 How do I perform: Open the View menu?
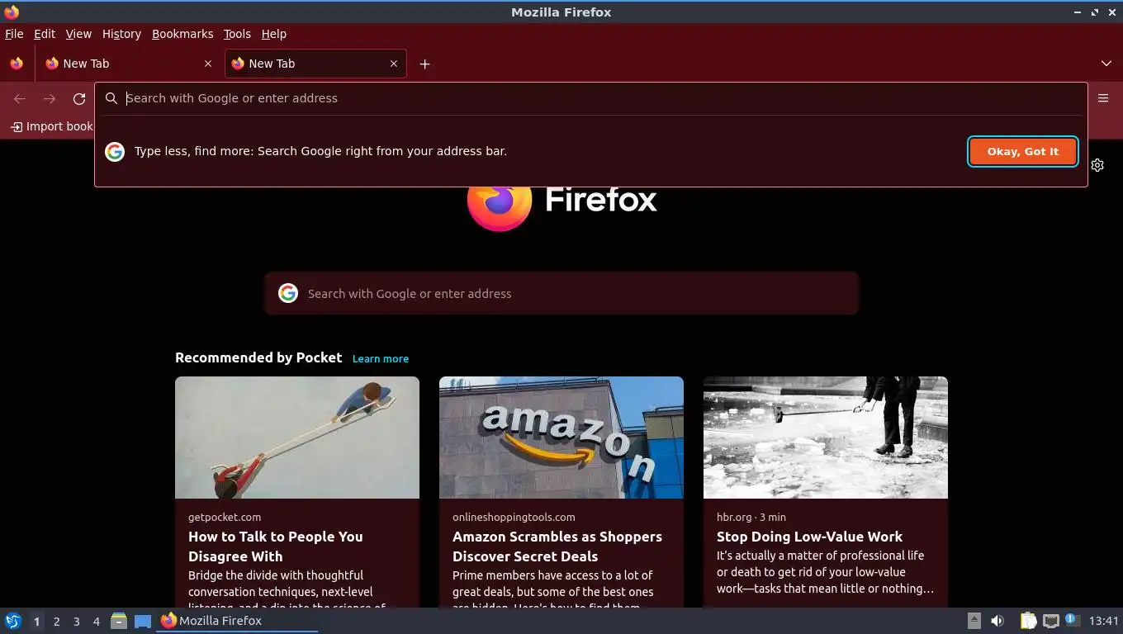[78, 34]
